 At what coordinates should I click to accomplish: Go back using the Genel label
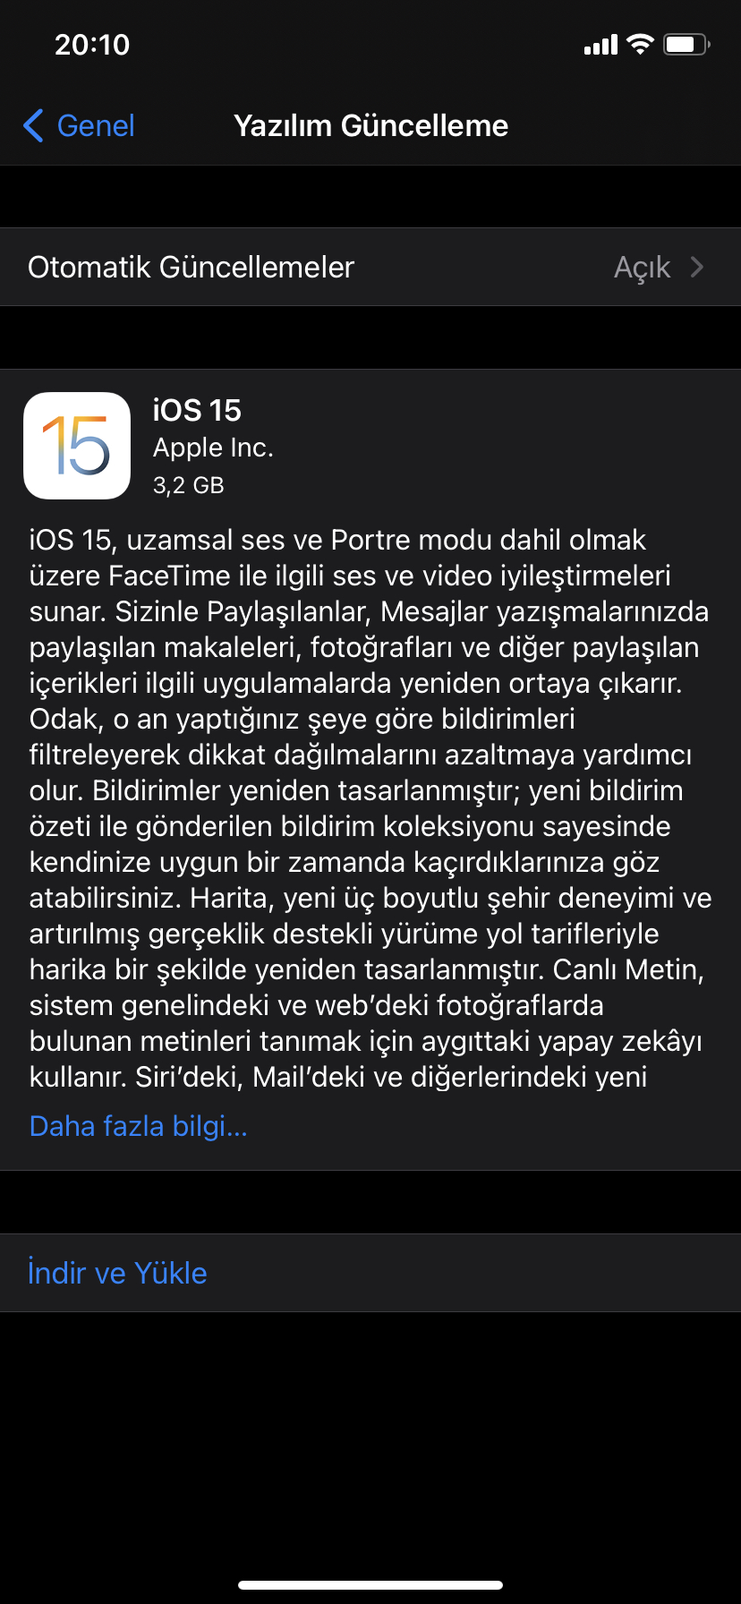(x=96, y=125)
